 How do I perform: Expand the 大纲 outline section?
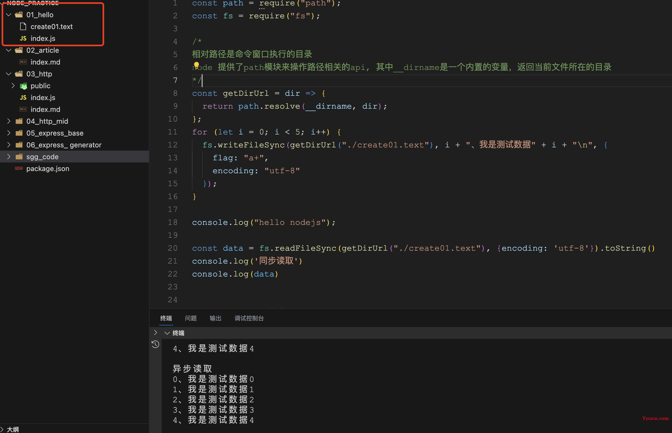click(2, 429)
